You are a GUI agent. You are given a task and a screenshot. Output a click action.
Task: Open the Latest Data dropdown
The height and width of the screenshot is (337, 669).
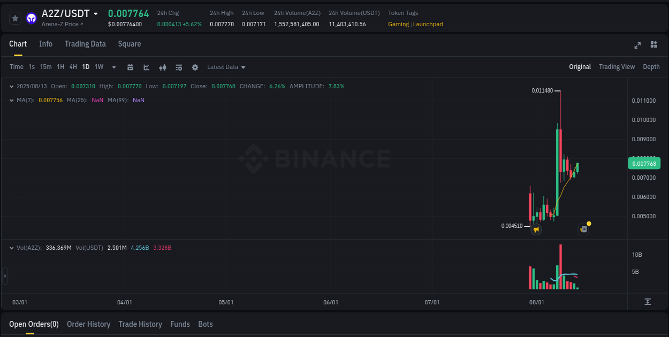[226, 67]
